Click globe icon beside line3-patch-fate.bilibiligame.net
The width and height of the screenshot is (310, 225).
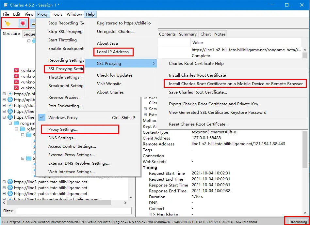coord(10,182)
